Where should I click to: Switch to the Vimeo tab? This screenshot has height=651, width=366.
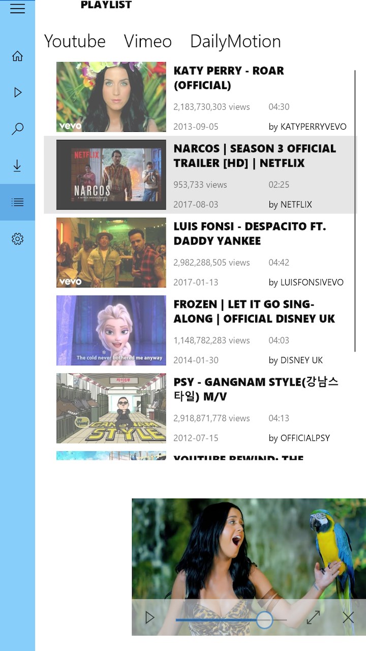click(148, 41)
